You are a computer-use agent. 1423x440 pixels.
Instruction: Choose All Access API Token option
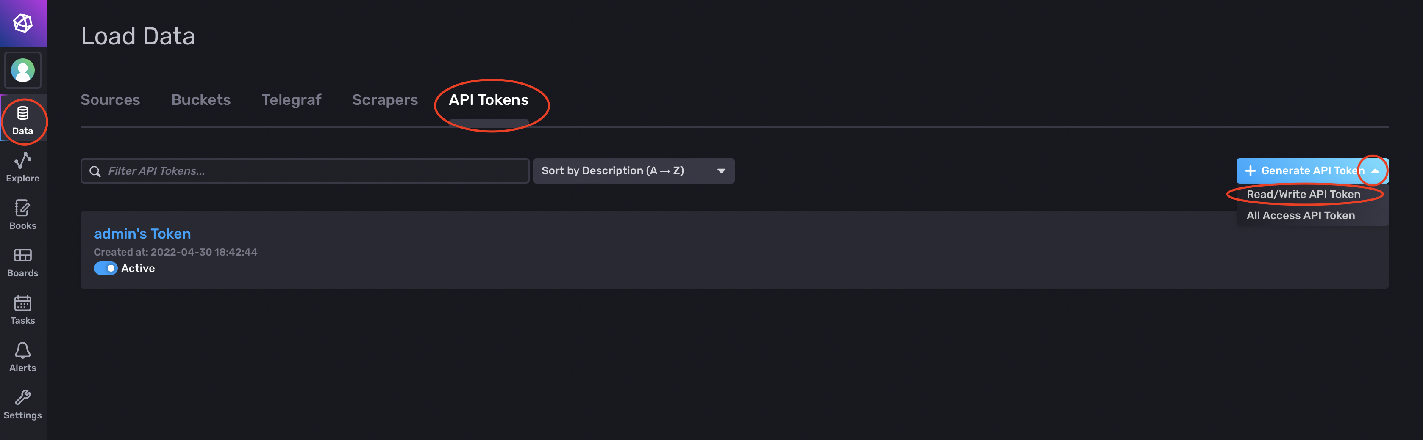pos(1301,216)
